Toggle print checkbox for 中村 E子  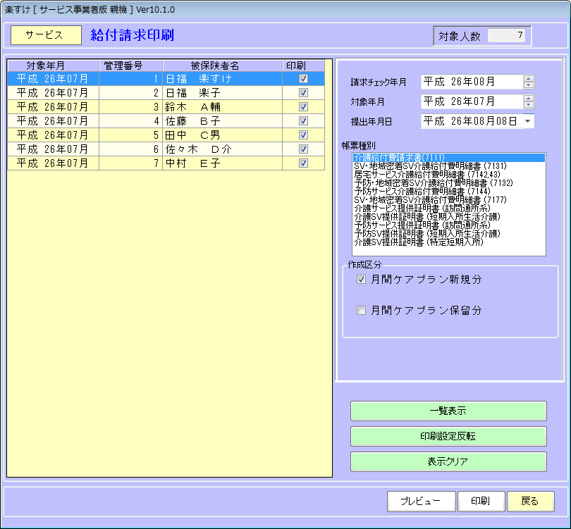point(303,163)
